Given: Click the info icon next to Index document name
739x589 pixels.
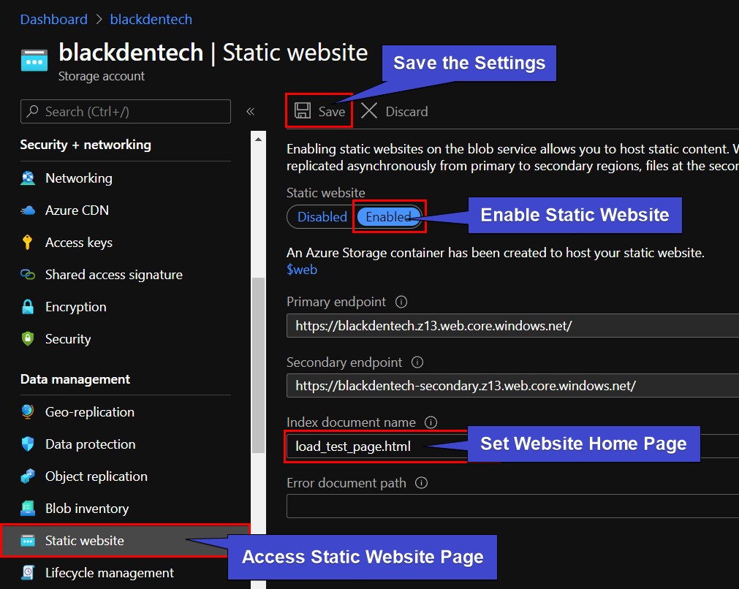Looking at the screenshot, I should (x=431, y=422).
